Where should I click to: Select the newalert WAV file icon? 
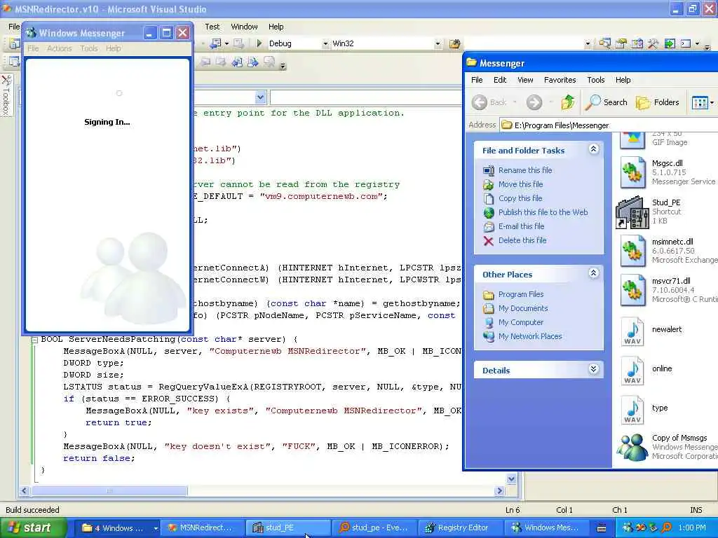(x=632, y=331)
